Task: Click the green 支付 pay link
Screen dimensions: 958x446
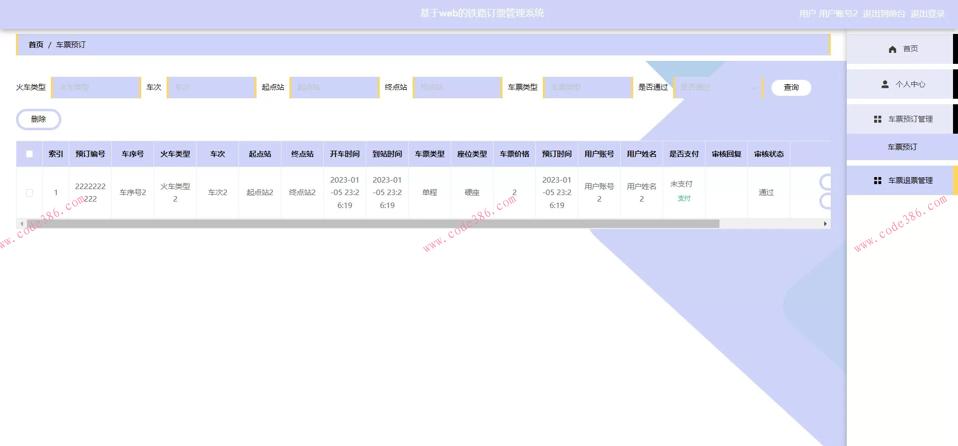Action: (x=684, y=199)
